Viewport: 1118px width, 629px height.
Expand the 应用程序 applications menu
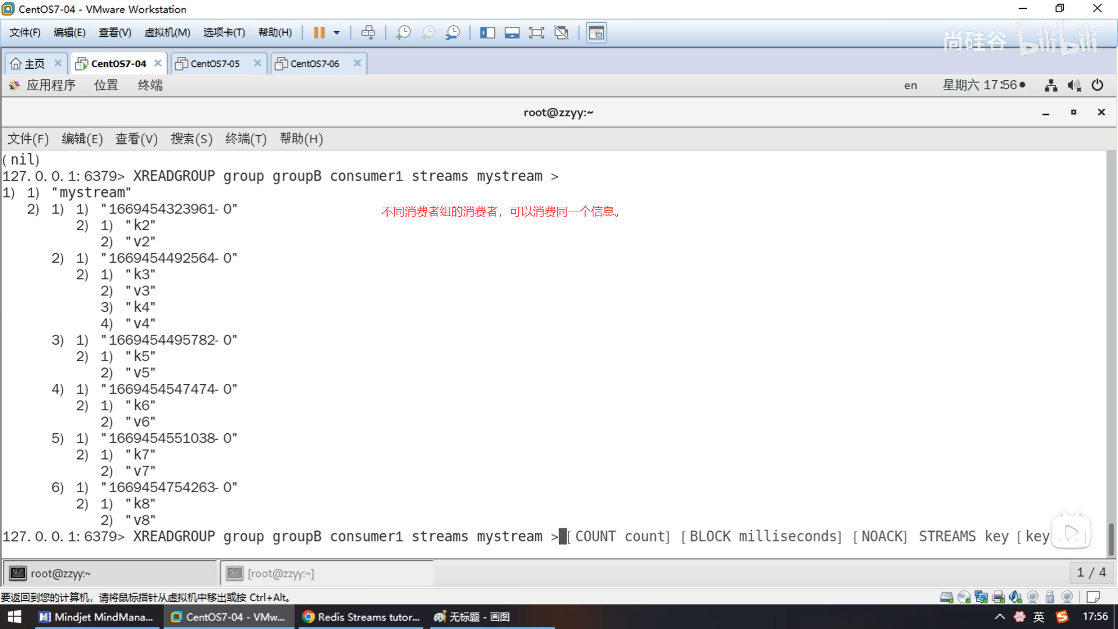point(51,86)
